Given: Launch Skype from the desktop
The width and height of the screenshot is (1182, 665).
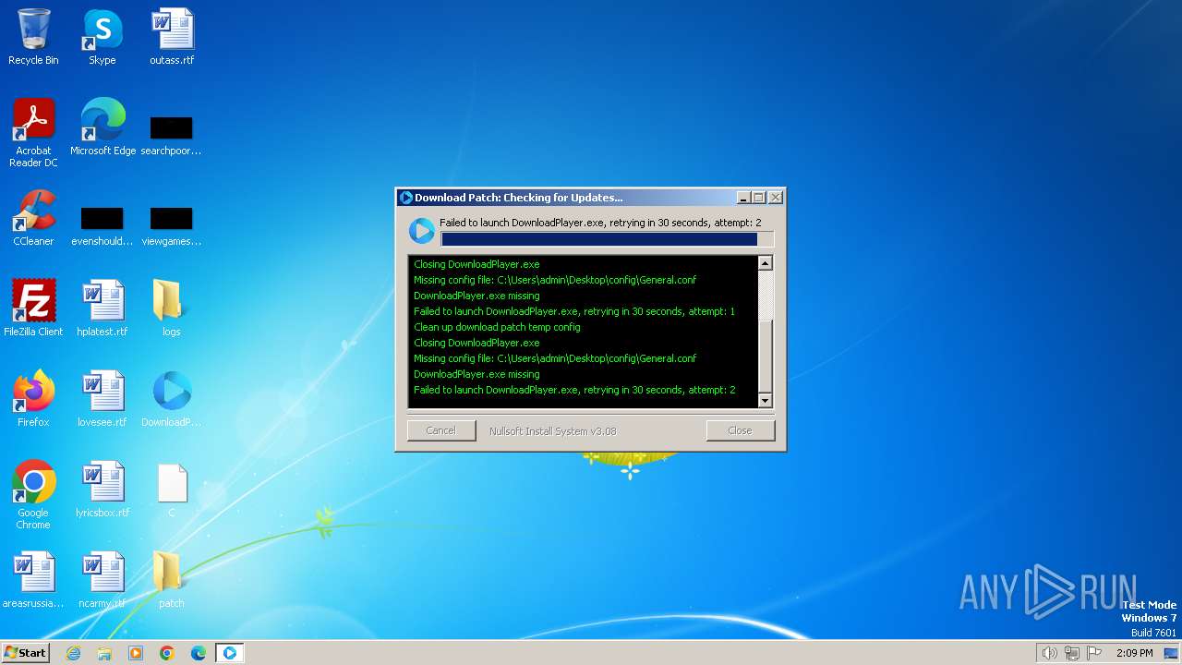Looking at the screenshot, I should (103, 37).
